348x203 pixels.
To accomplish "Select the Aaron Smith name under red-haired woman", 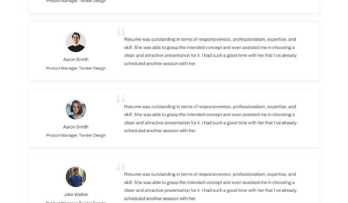I will coord(76,127).
